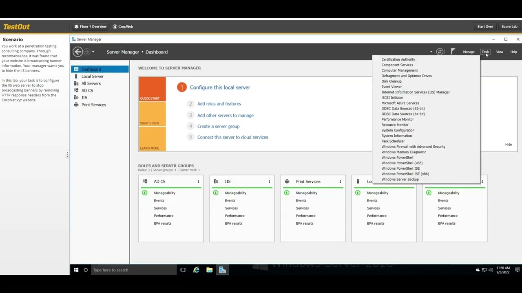The width and height of the screenshot is (522, 293).
Task: Click the Create a server group link
Action: point(218,127)
